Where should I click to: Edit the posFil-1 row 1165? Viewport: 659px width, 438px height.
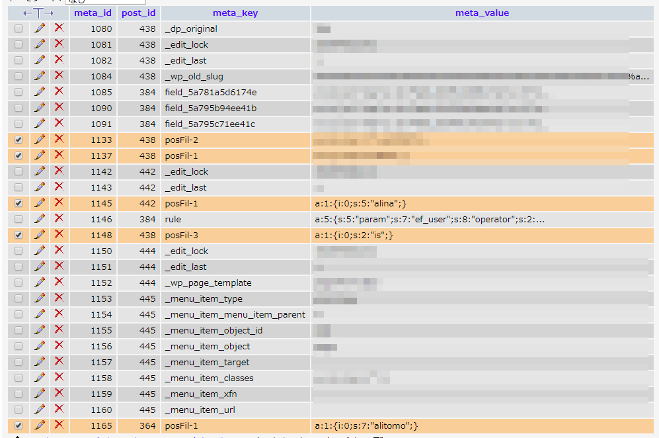pyautogui.click(x=40, y=425)
